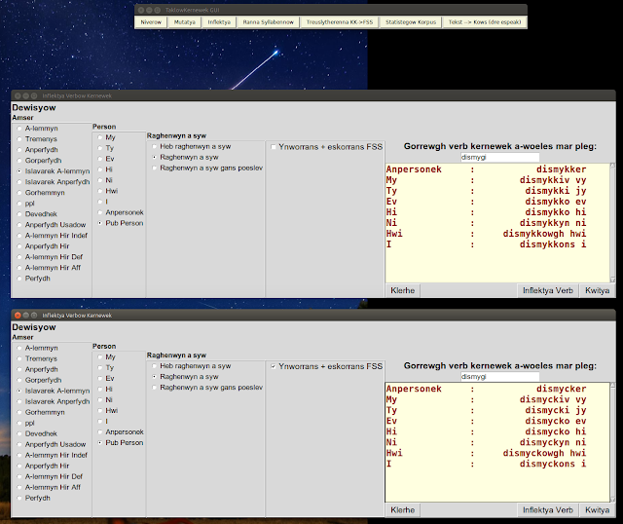This screenshot has height=524, width=623.
Task: Uncheck Ynworrans + eskorrans FSS in lower window
Action: [x=326, y=366]
